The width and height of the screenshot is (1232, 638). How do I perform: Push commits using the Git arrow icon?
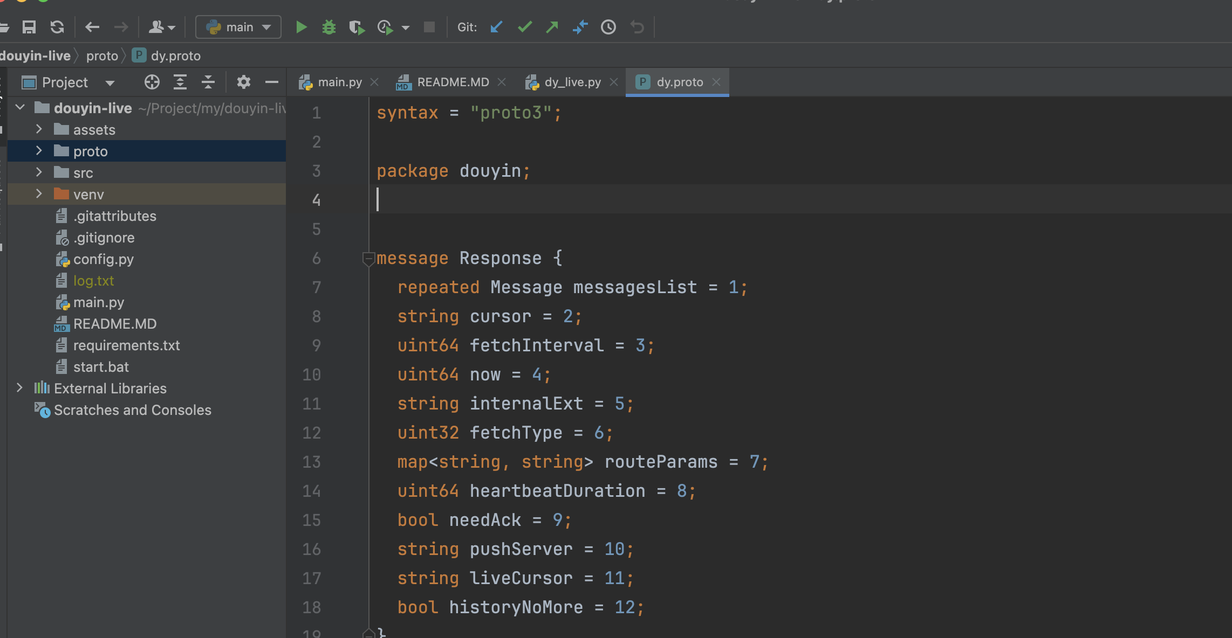pyautogui.click(x=552, y=26)
